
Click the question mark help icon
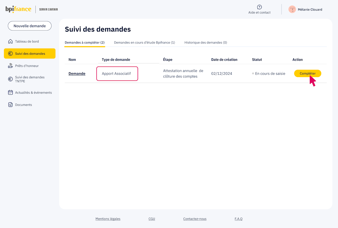click(x=259, y=7)
